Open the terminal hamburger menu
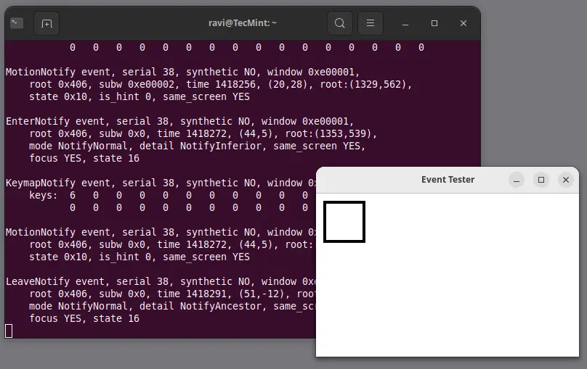 [x=371, y=23]
